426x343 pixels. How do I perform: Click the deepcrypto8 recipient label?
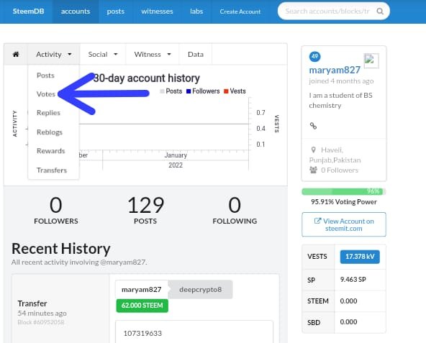[x=200, y=290]
